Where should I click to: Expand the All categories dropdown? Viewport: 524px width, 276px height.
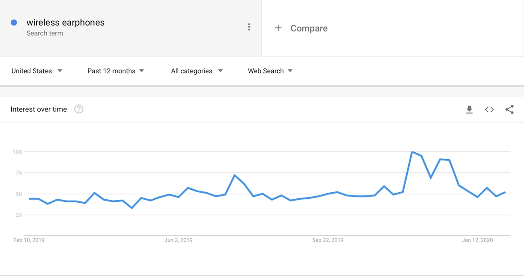[x=197, y=71]
